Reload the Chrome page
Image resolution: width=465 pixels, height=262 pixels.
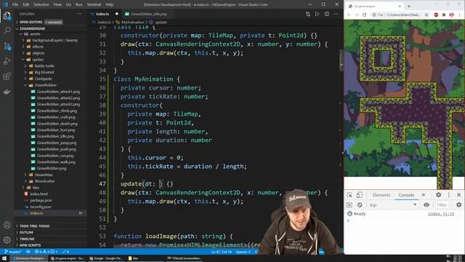[365, 15]
